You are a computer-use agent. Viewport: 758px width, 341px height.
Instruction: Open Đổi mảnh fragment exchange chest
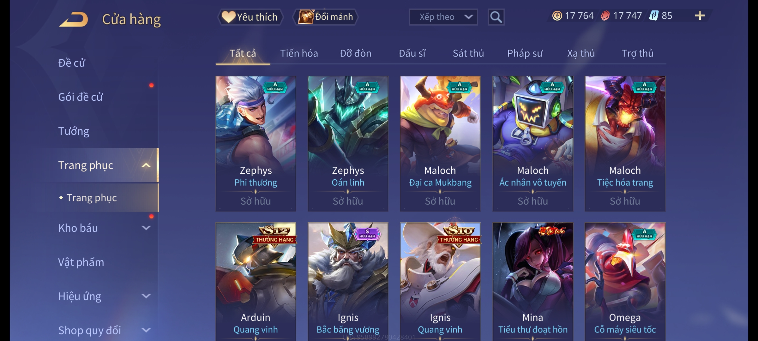tap(326, 17)
